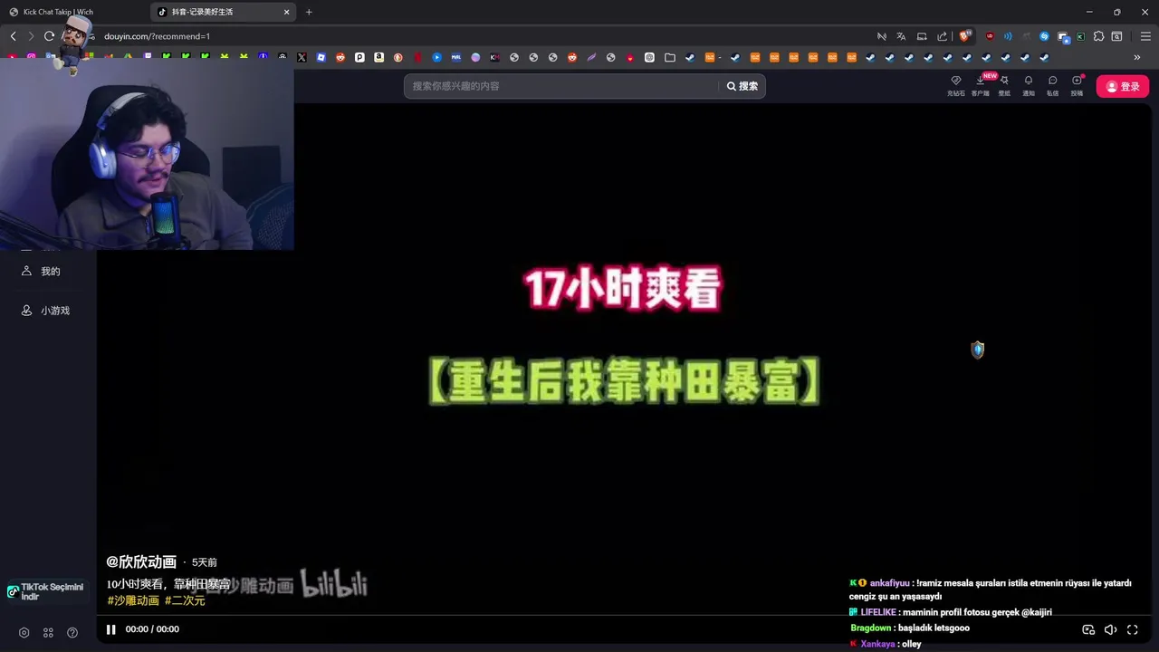The image size is (1159, 652).
Task: Open the 客户端 download client icon
Action: 981,85
